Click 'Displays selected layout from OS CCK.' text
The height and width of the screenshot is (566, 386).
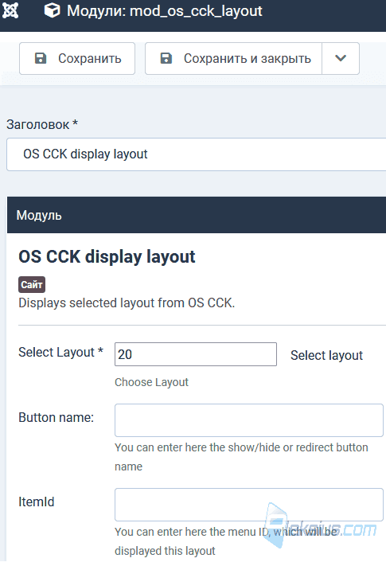coord(127,303)
